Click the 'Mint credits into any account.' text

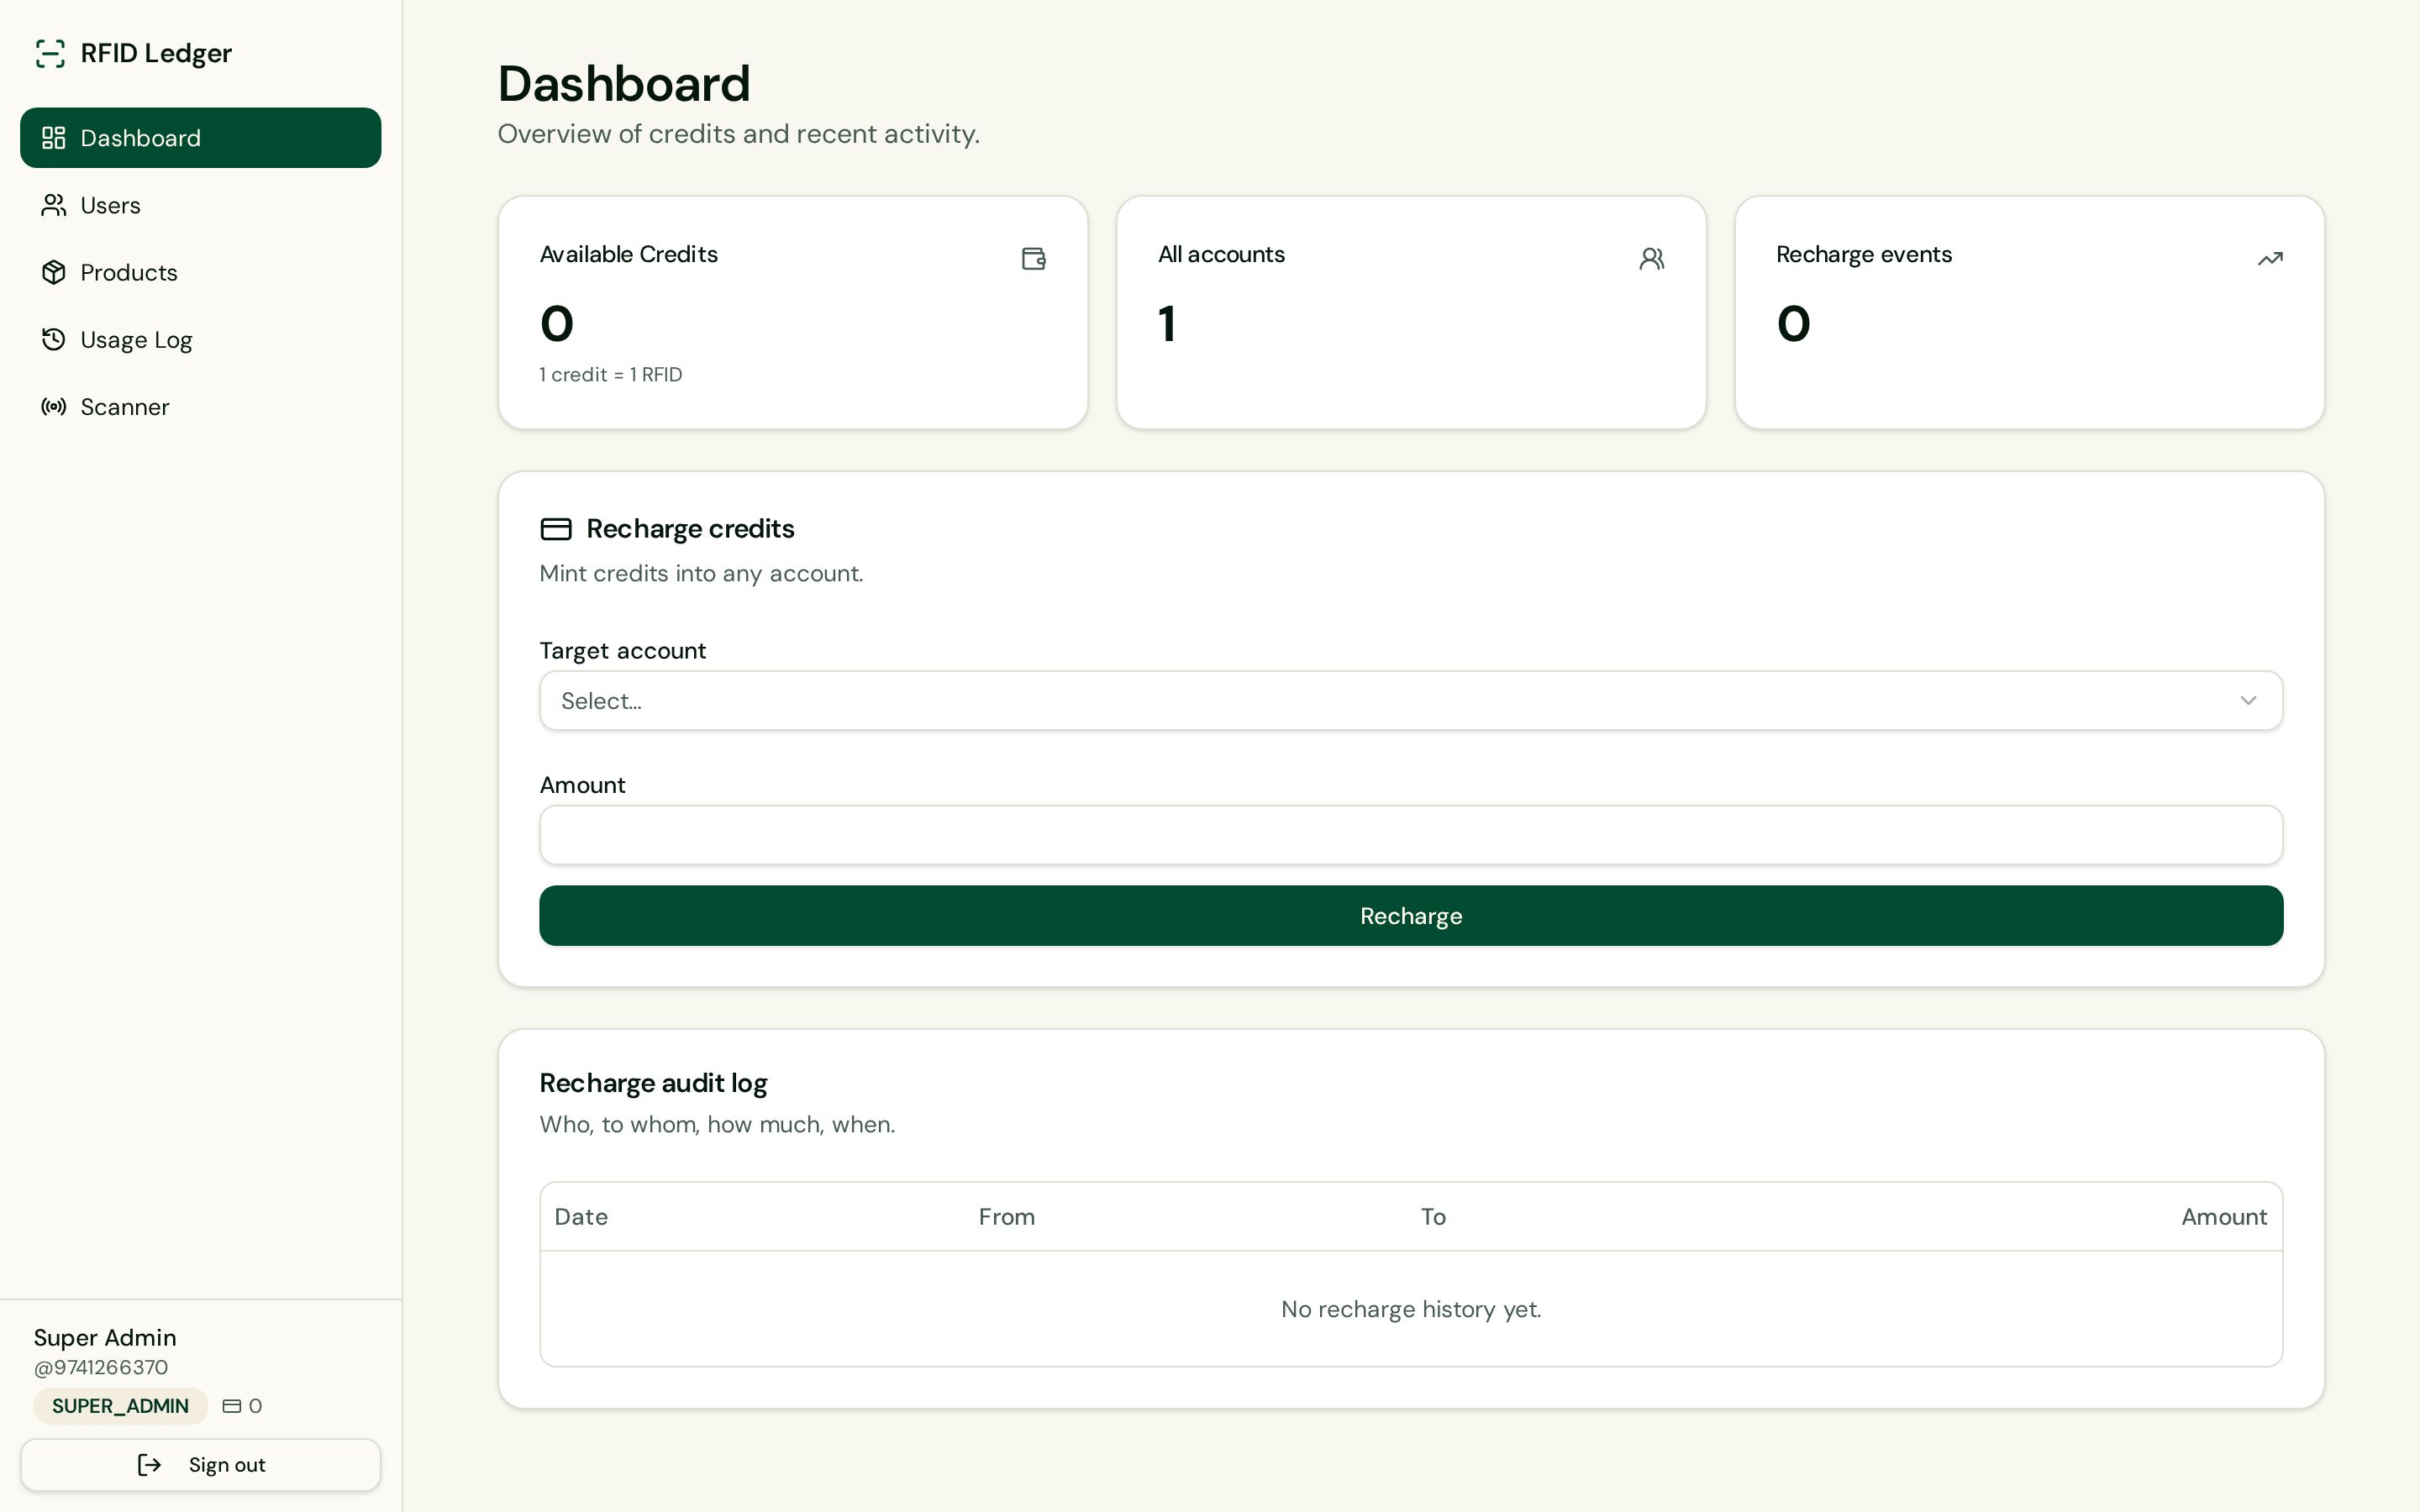(701, 574)
